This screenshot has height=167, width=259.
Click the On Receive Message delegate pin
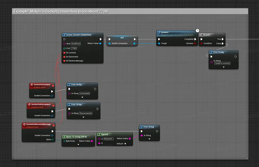[65, 61]
